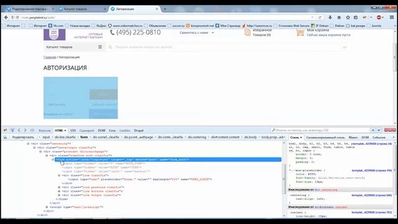Open the Joomla bookmark
Image resolution: width=398 pixels, height=224 pixels.
click(374, 26)
